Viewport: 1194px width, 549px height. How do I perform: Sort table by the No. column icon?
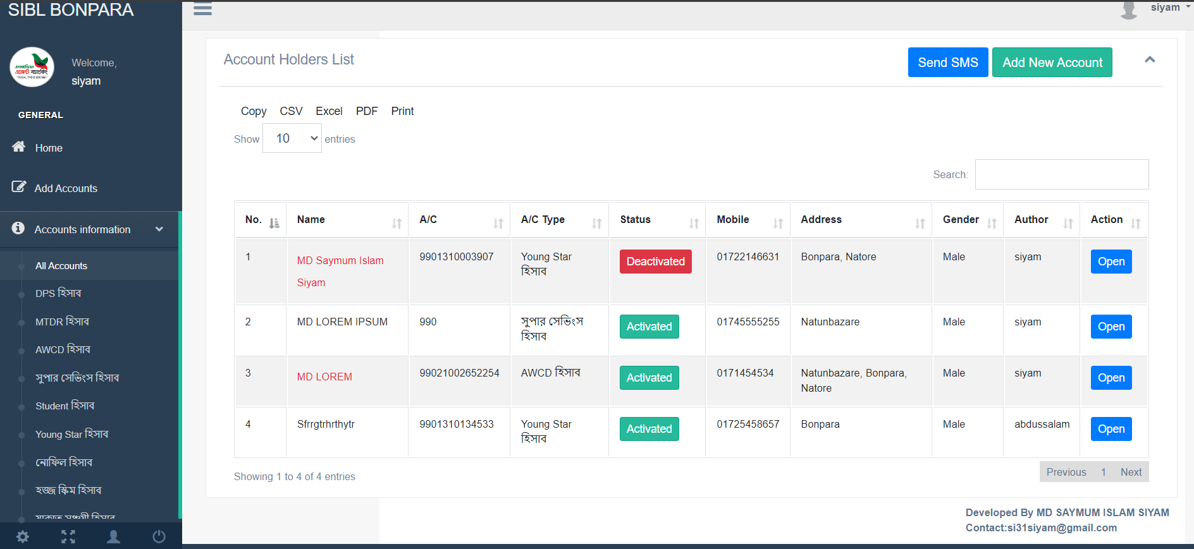[274, 223]
